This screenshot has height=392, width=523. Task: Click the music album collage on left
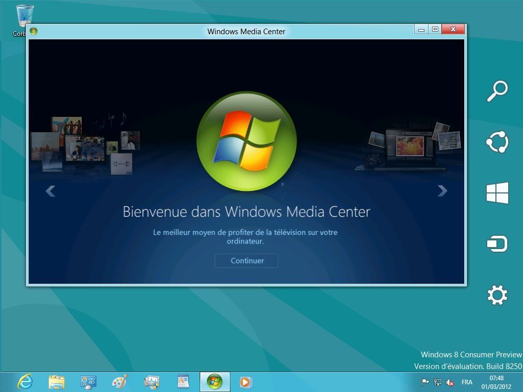click(x=85, y=144)
